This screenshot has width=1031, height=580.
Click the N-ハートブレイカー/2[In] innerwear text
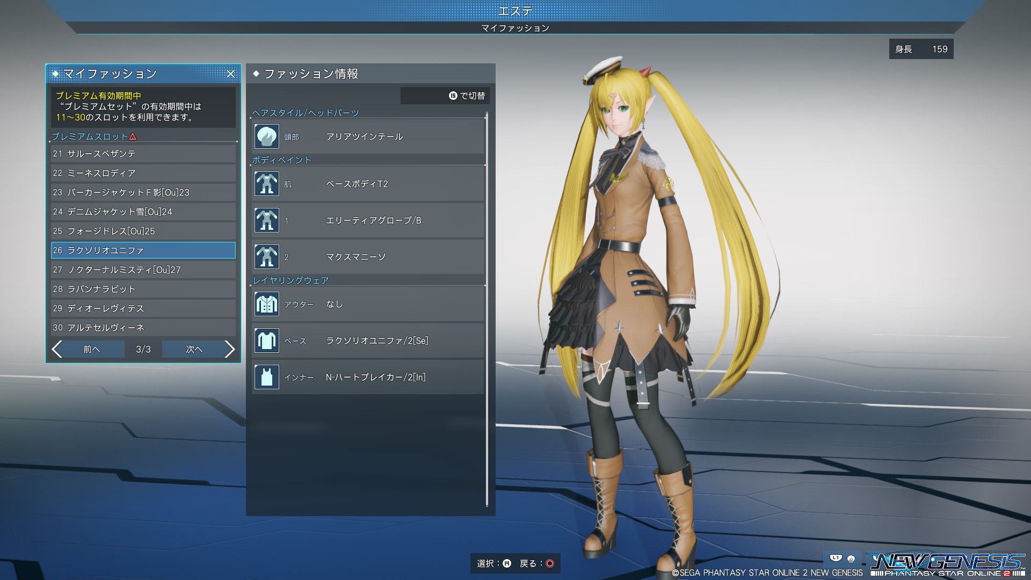(x=376, y=378)
